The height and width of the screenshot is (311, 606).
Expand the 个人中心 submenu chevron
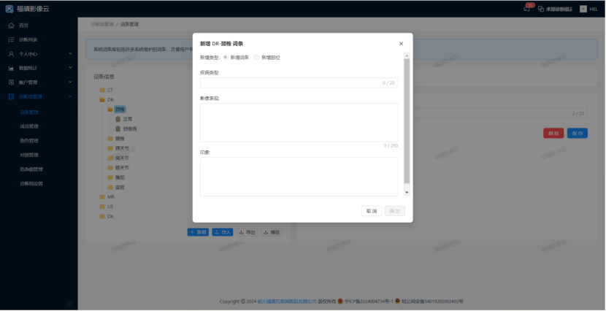coord(70,54)
